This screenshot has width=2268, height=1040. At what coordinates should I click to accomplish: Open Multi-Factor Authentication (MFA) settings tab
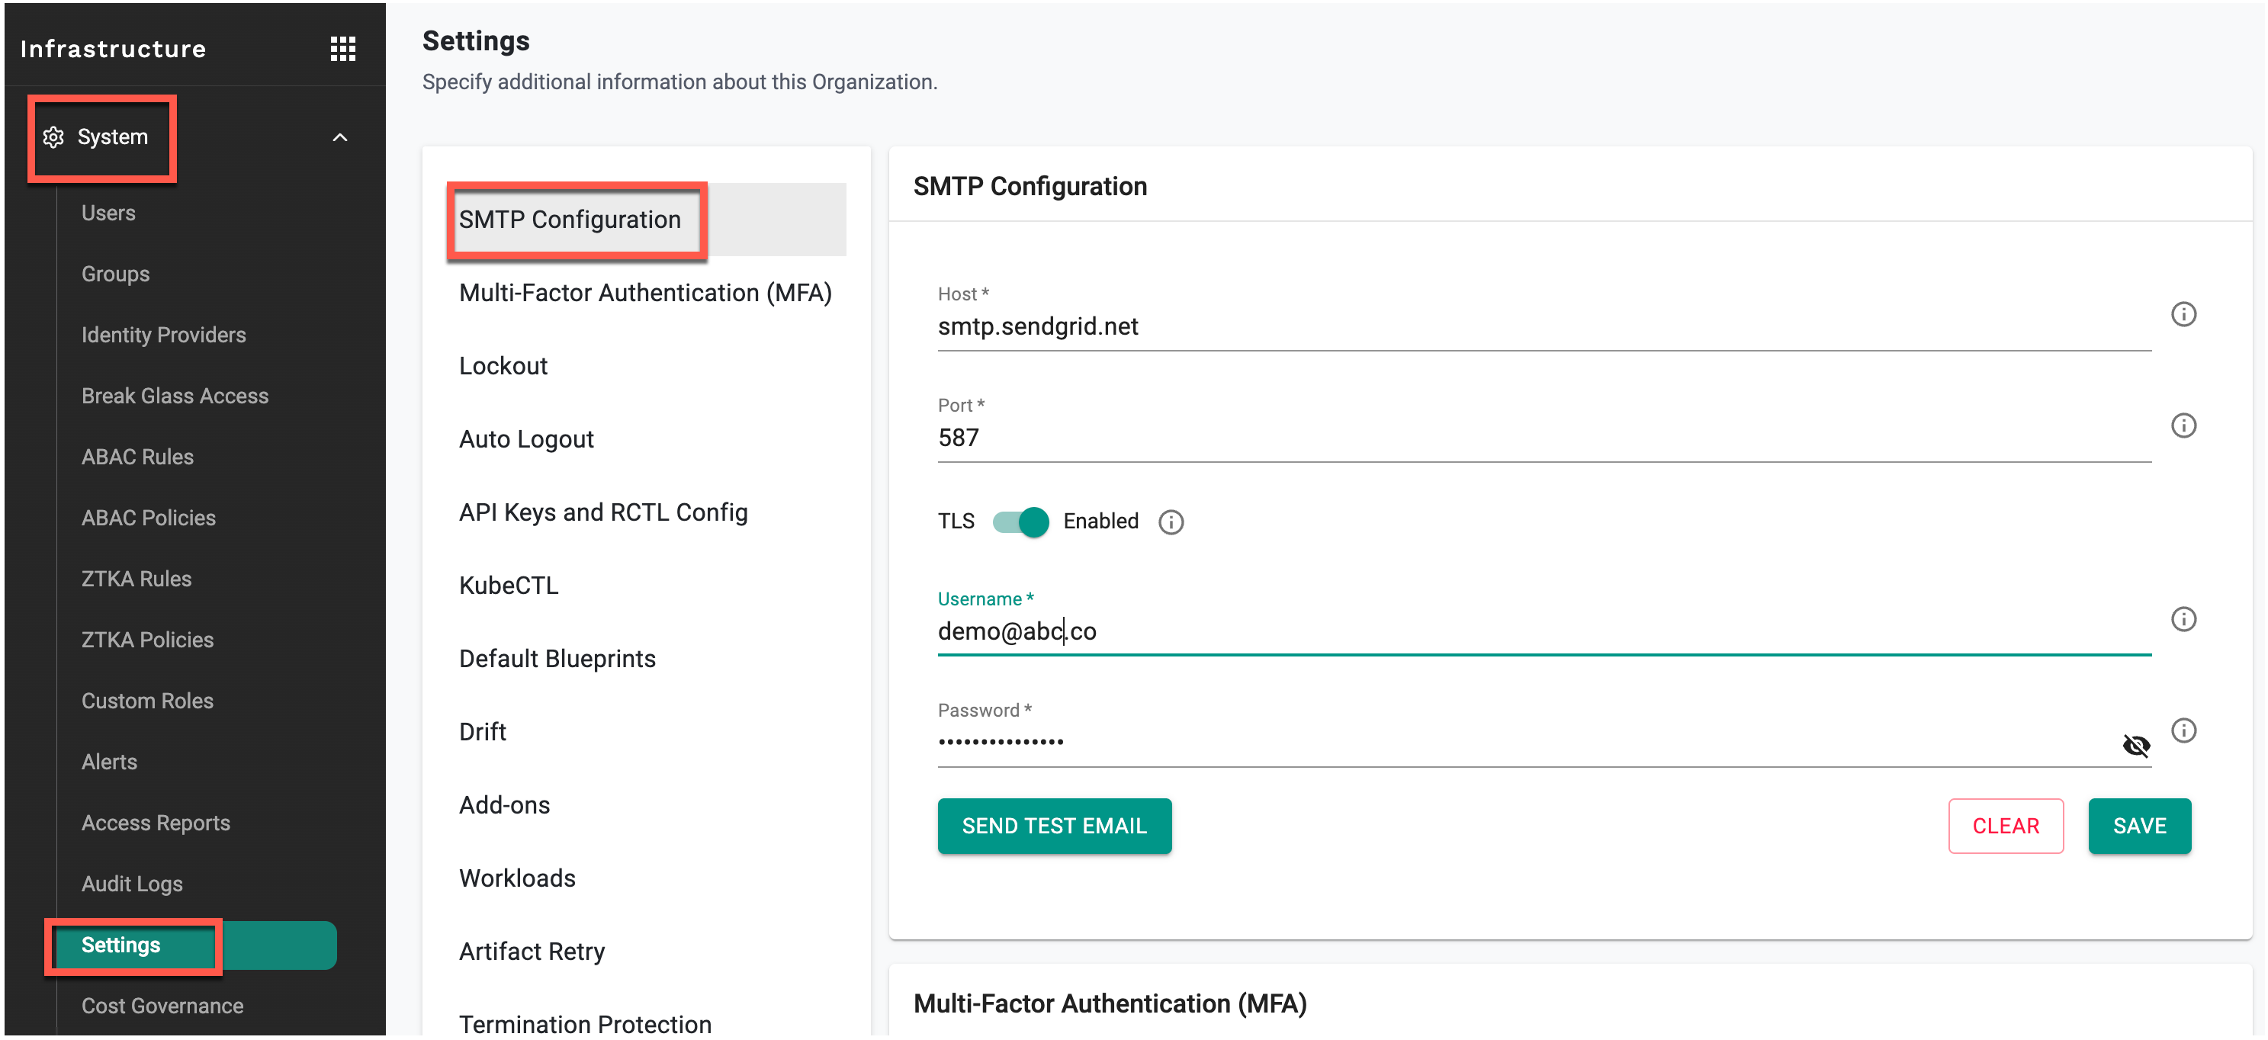pyautogui.click(x=644, y=294)
